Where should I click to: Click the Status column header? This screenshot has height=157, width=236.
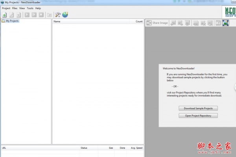point(89,148)
